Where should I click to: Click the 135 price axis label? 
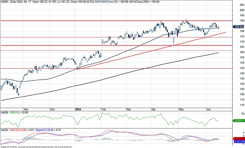click(x=242, y=78)
